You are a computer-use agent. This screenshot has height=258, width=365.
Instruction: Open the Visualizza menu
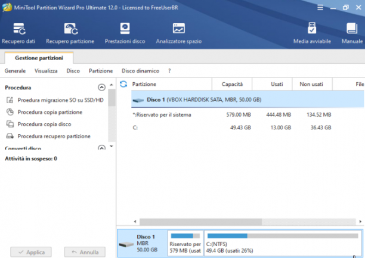point(46,71)
